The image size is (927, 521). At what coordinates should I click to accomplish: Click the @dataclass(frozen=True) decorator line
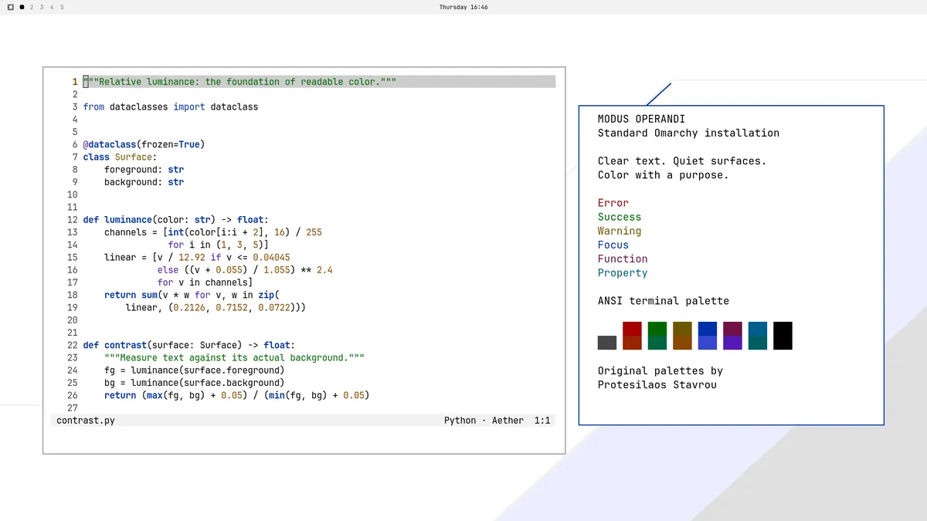click(144, 144)
